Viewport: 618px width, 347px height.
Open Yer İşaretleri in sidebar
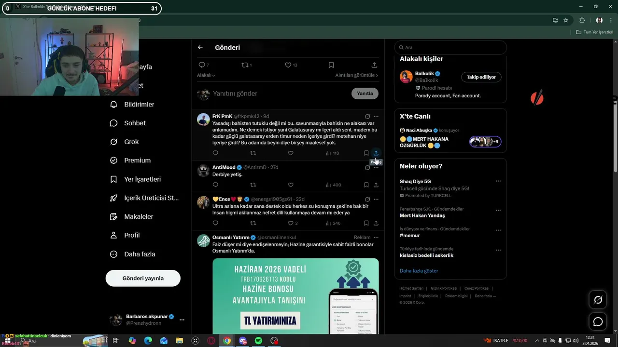136,179
